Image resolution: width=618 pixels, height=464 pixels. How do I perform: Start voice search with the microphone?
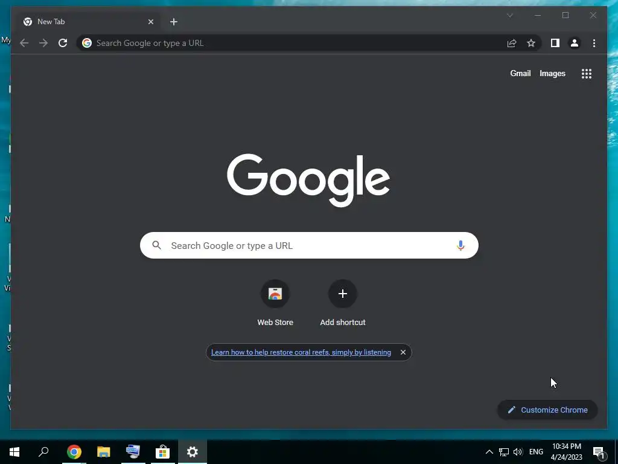click(x=460, y=245)
